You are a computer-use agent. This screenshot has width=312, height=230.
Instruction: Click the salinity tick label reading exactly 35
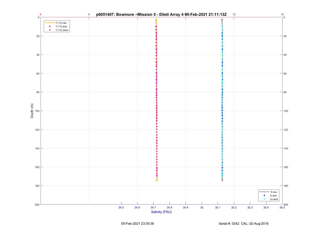click(x=202, y=207)
